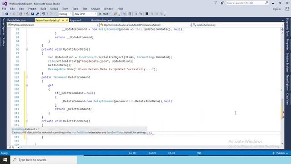Click the taskbar search box
This screenshot has width=291, height=164.
[x=44, y=160]
